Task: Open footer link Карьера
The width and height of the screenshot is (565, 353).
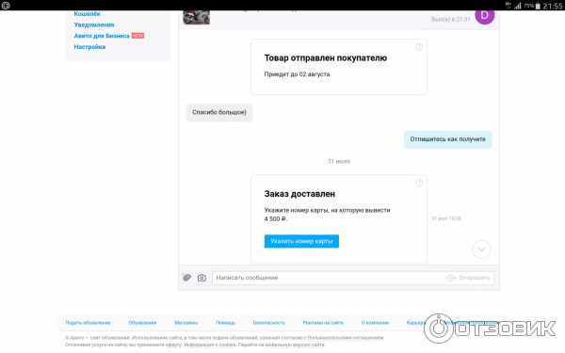Action: click(416, 323)
